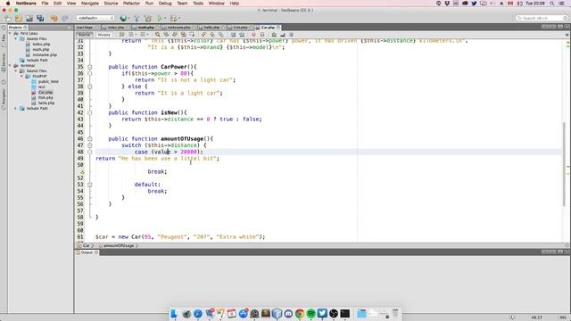Image resolution: width=571 pixels, height=321 pixels.
Task: Click the Open Project toolbar icon
Action: pyautogui.click(x=29, y=18)
